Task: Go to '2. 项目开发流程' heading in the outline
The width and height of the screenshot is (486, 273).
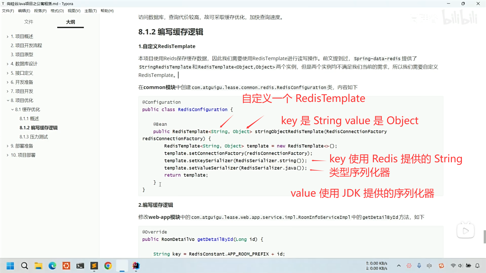Action: (26, 45)
